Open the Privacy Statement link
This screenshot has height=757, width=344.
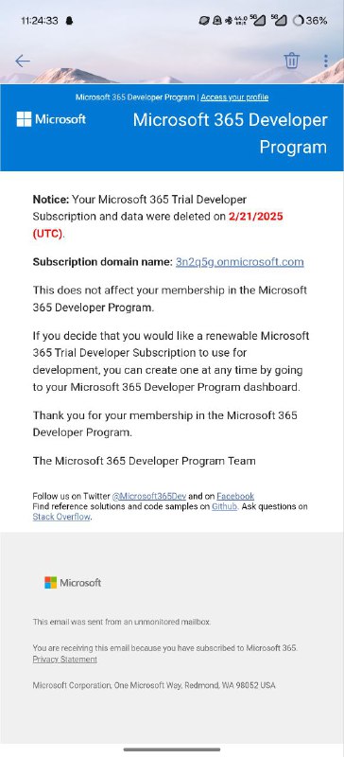click(64, 660)
